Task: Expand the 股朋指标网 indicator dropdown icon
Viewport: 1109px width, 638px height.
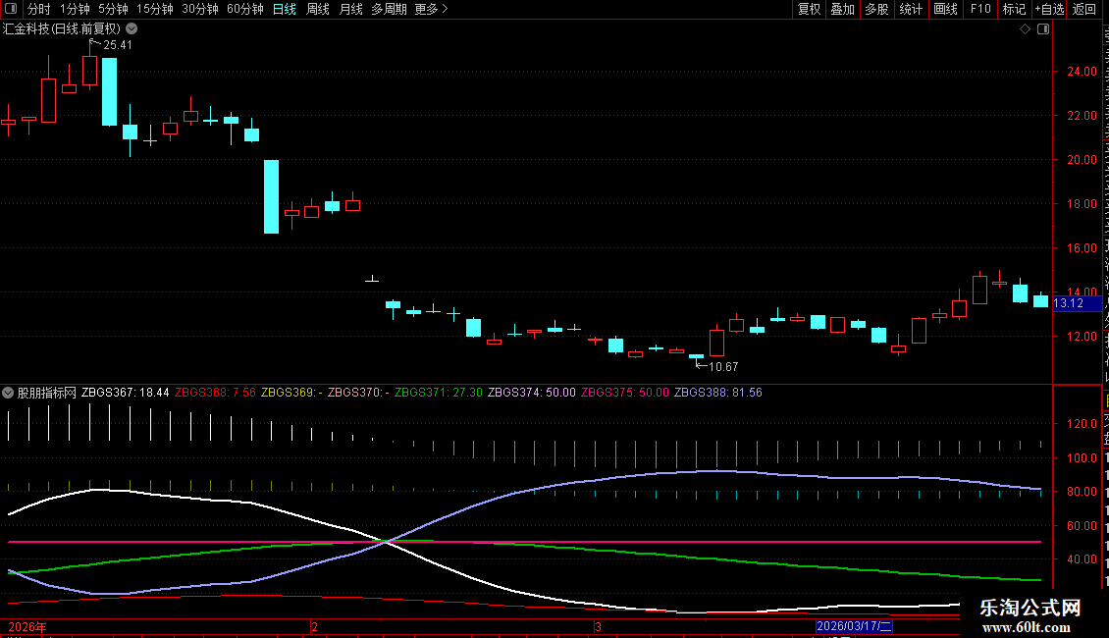Action: tap(8, 393)
